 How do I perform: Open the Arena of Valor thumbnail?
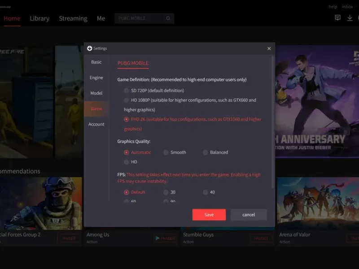318,204
